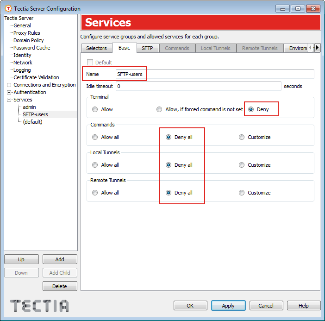Set Remote Tunnels to Customize
325x321 pixels.
(x=242, y=193)
